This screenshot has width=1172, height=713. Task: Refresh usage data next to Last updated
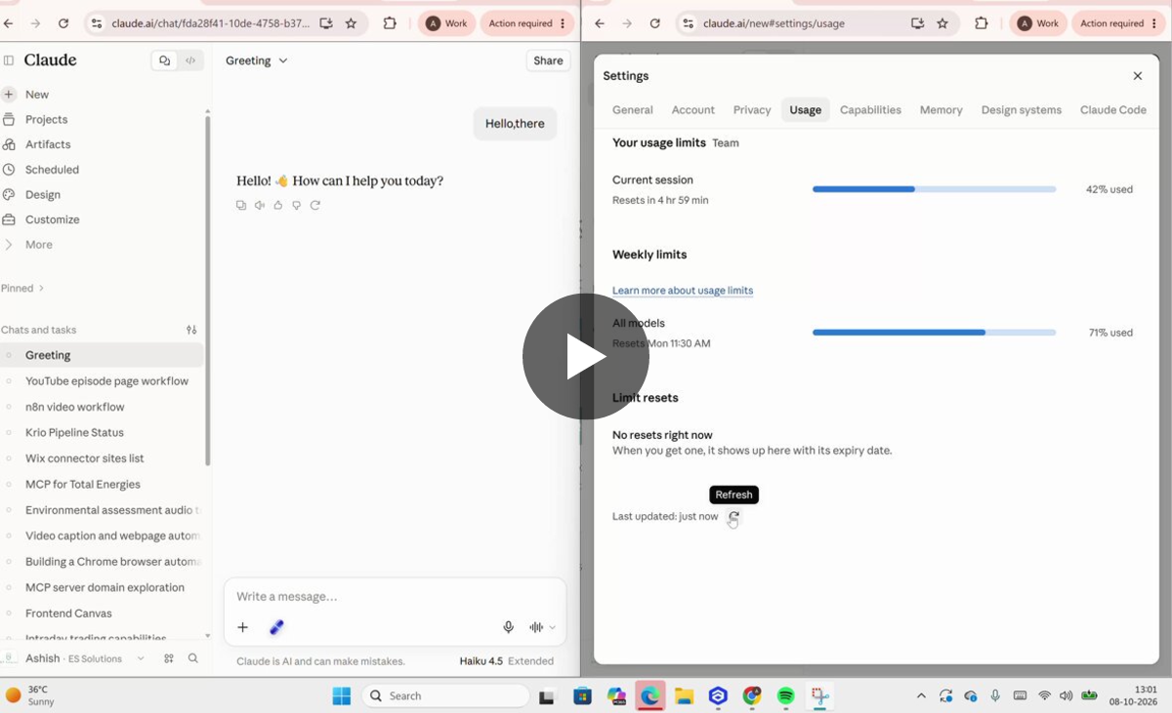734,516
